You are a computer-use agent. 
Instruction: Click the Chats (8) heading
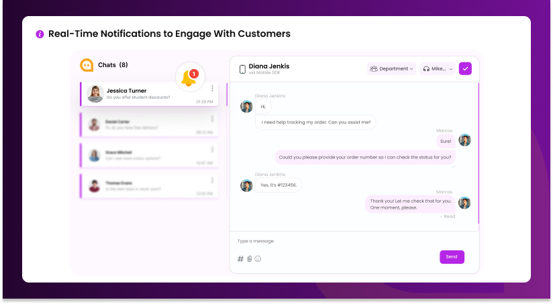113,65
